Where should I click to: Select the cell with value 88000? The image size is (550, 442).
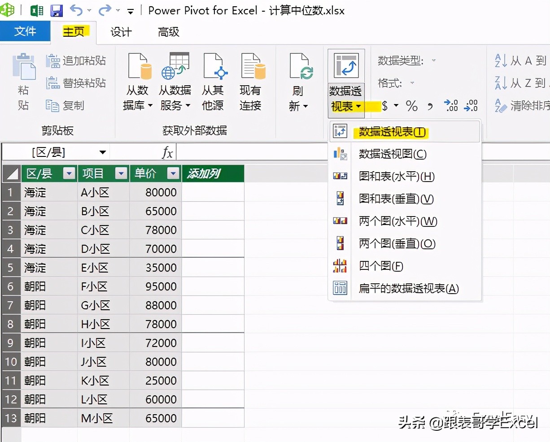pyautogui.click(x=156, y=305)
